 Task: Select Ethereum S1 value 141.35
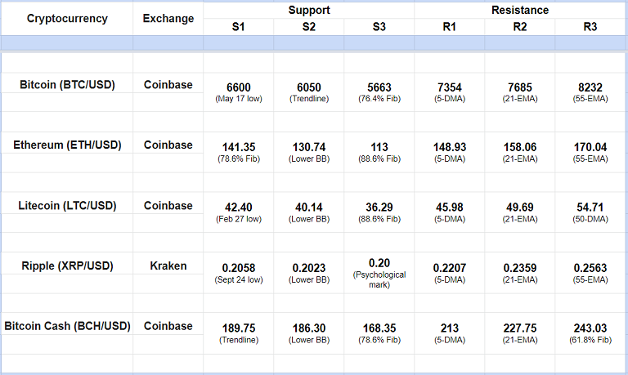[239, 147]
